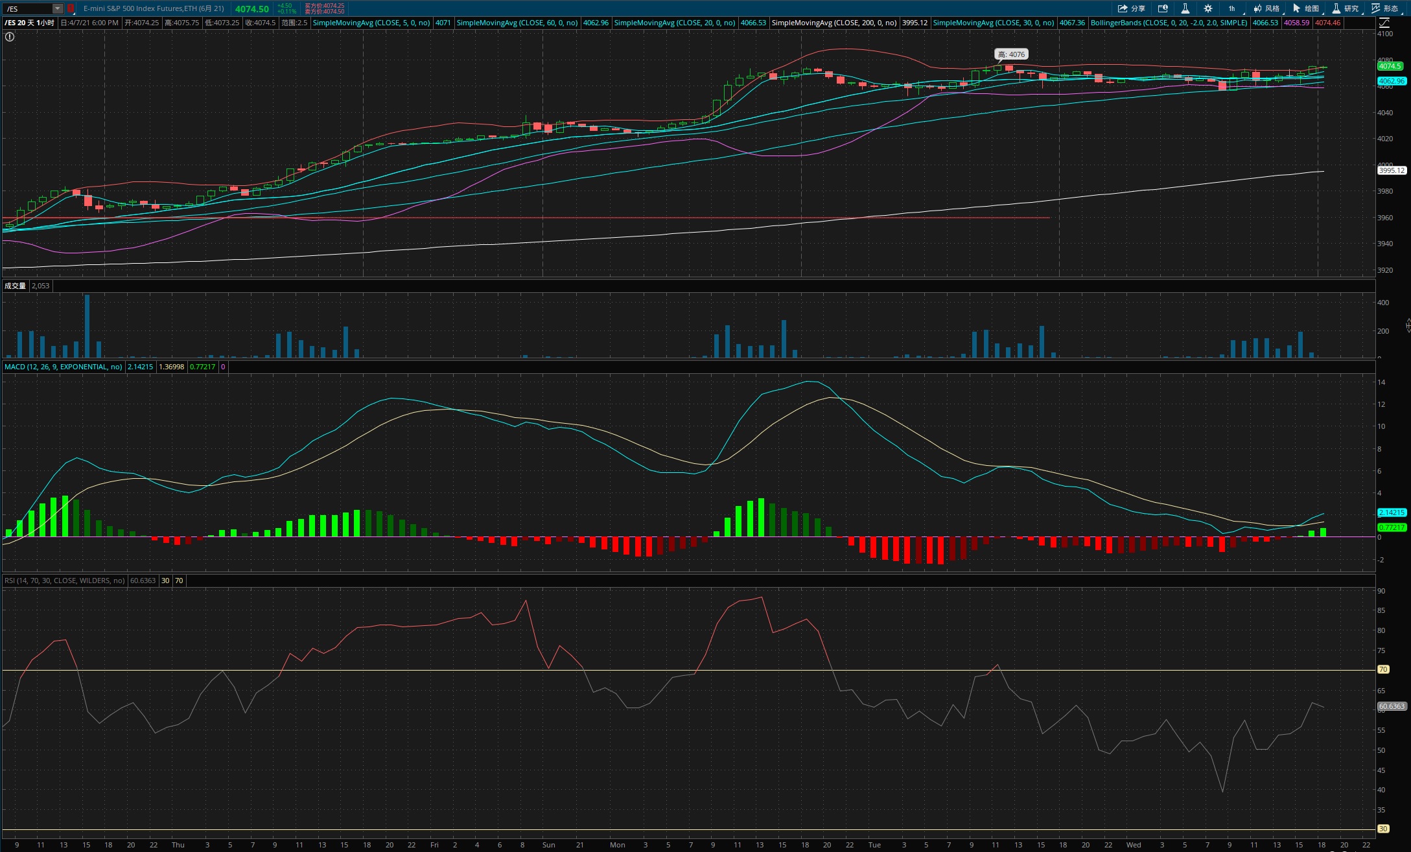This screenshot has height=852, width=1411.
Task: Click the RSI 60.6363 axis tag
Action: pos(1391,706)
